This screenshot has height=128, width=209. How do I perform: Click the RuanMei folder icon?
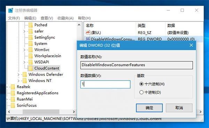pyautogui.click(x=13, y=99)
